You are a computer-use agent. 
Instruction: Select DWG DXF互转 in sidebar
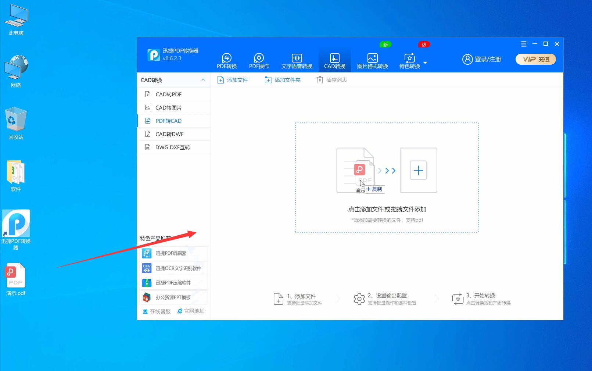click(174, 147)
